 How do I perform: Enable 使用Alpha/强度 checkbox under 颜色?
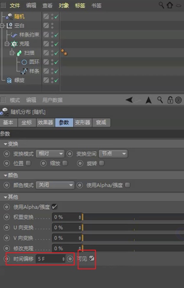[128, 185]
